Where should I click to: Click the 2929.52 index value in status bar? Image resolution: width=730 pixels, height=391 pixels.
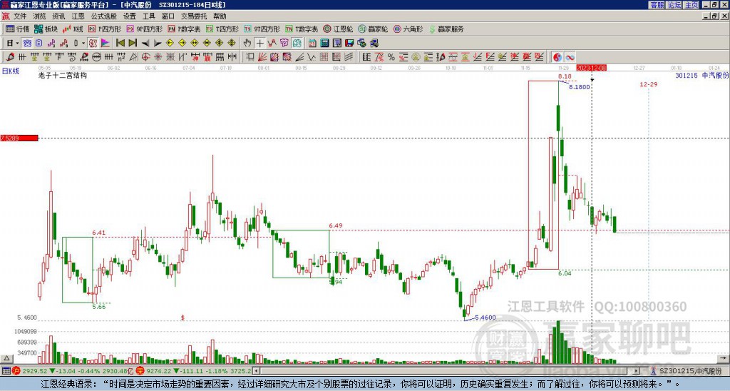[x=35, y=371]
